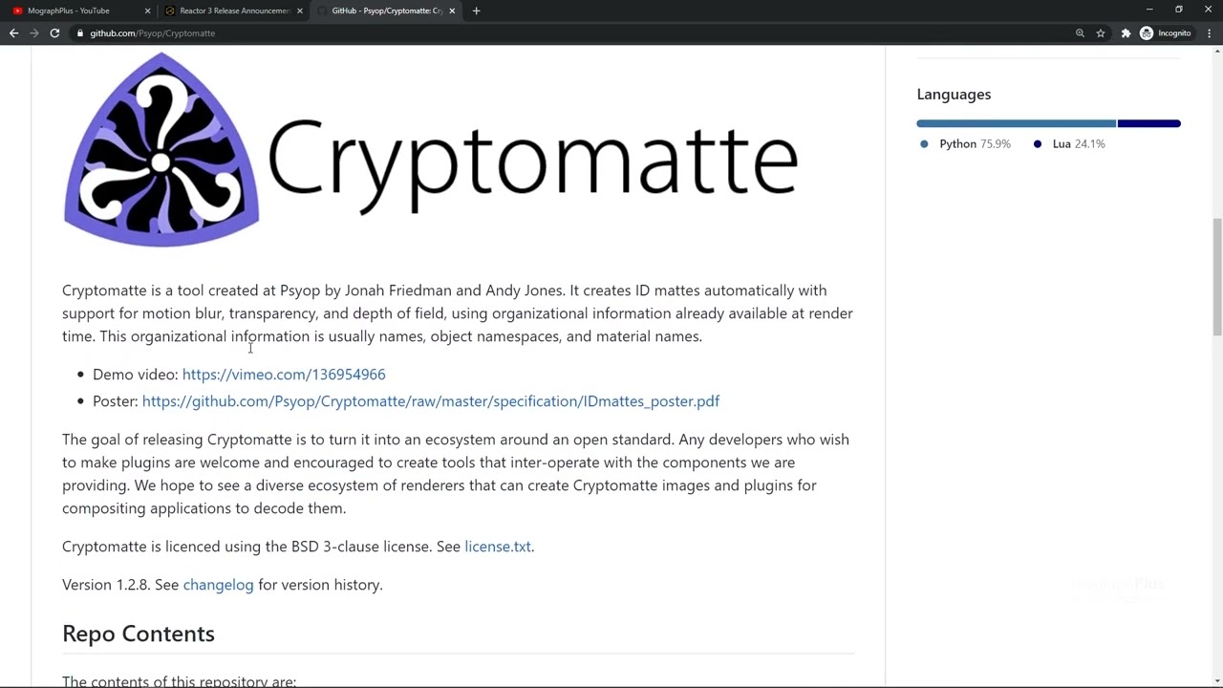Click the address bar padlock icon

pos(80,33)
